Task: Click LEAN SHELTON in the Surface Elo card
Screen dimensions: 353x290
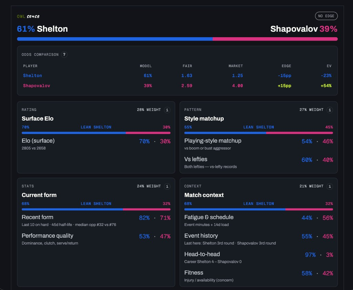Action: [96, 127]
